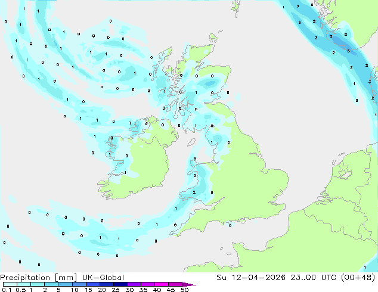Select the 10–15 mm legend color swatch
This screenshot has height=292, width=378.
coord(79,284)
